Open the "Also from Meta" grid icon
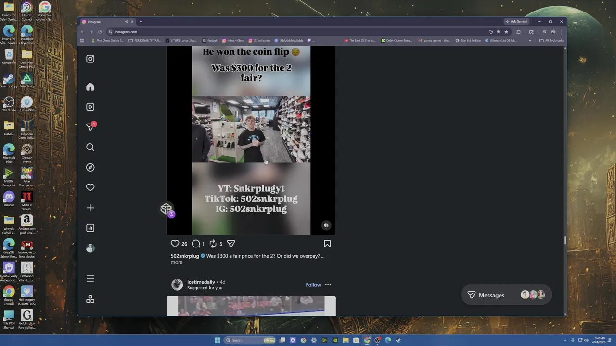 coord(90,299)
